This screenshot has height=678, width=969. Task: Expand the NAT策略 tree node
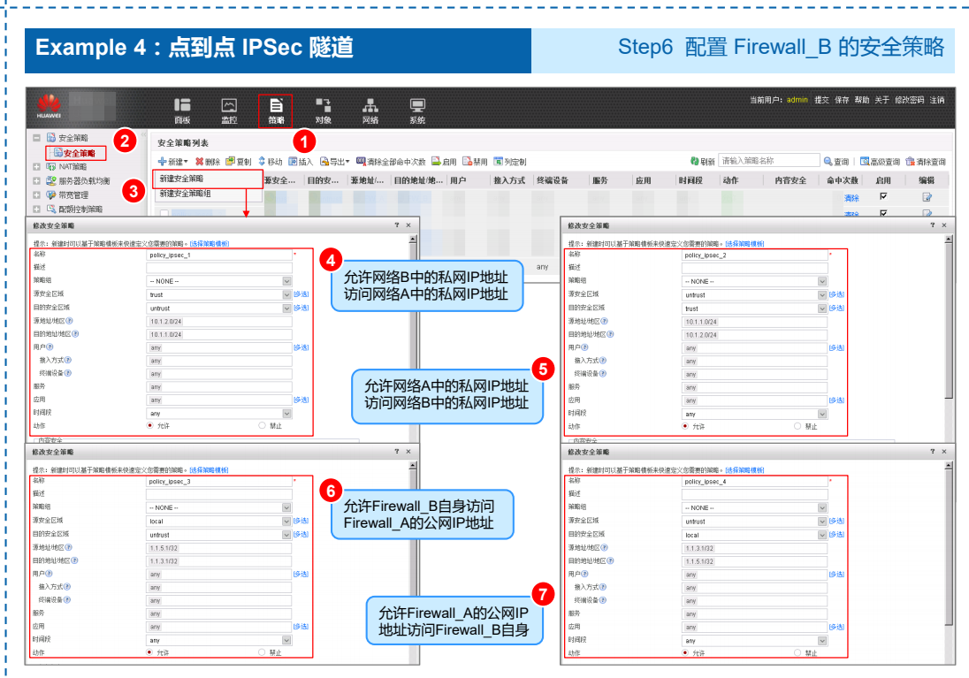(36, 166)
